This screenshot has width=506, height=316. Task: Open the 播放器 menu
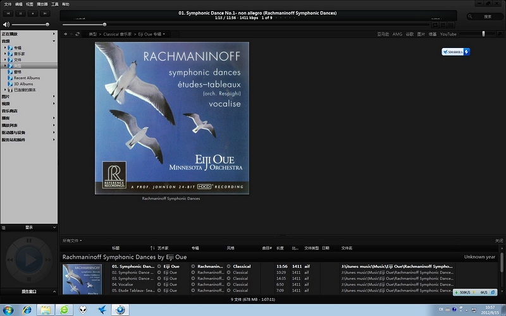pyautogui.click(x=42, y=4)
